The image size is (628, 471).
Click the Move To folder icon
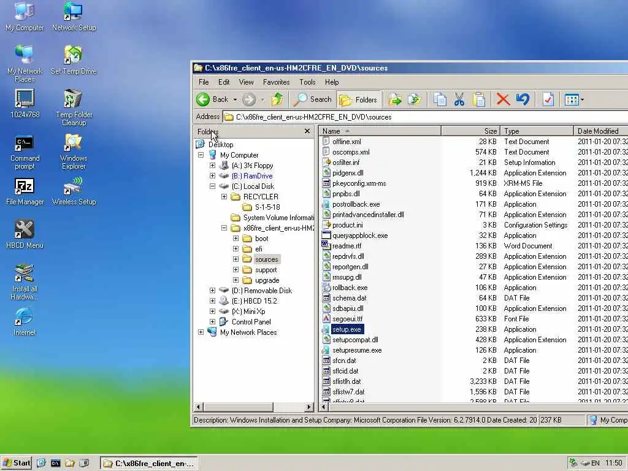(395, 99)
